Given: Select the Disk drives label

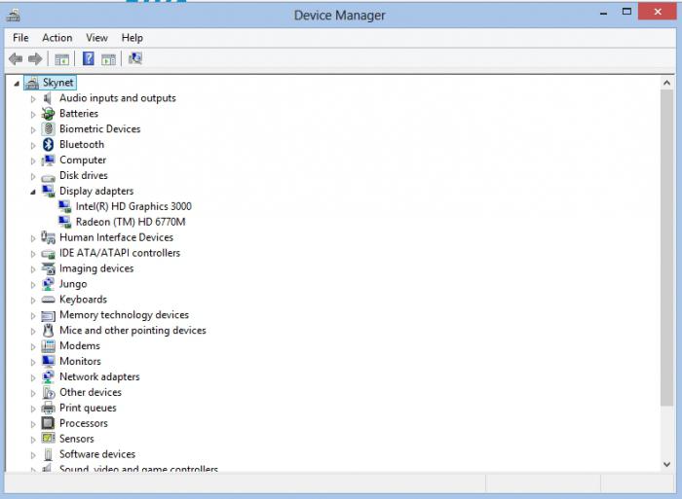Looking at the screenshot, I should 84,175.
